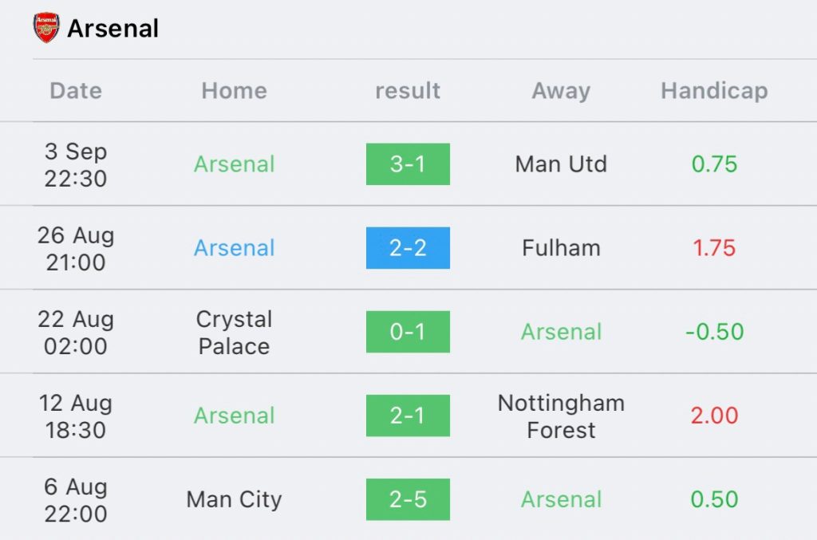Image resolution: width=817 pixels, height=540 pixels.
Task: Open the 3-1 result badge
Action: pos(408,164)
